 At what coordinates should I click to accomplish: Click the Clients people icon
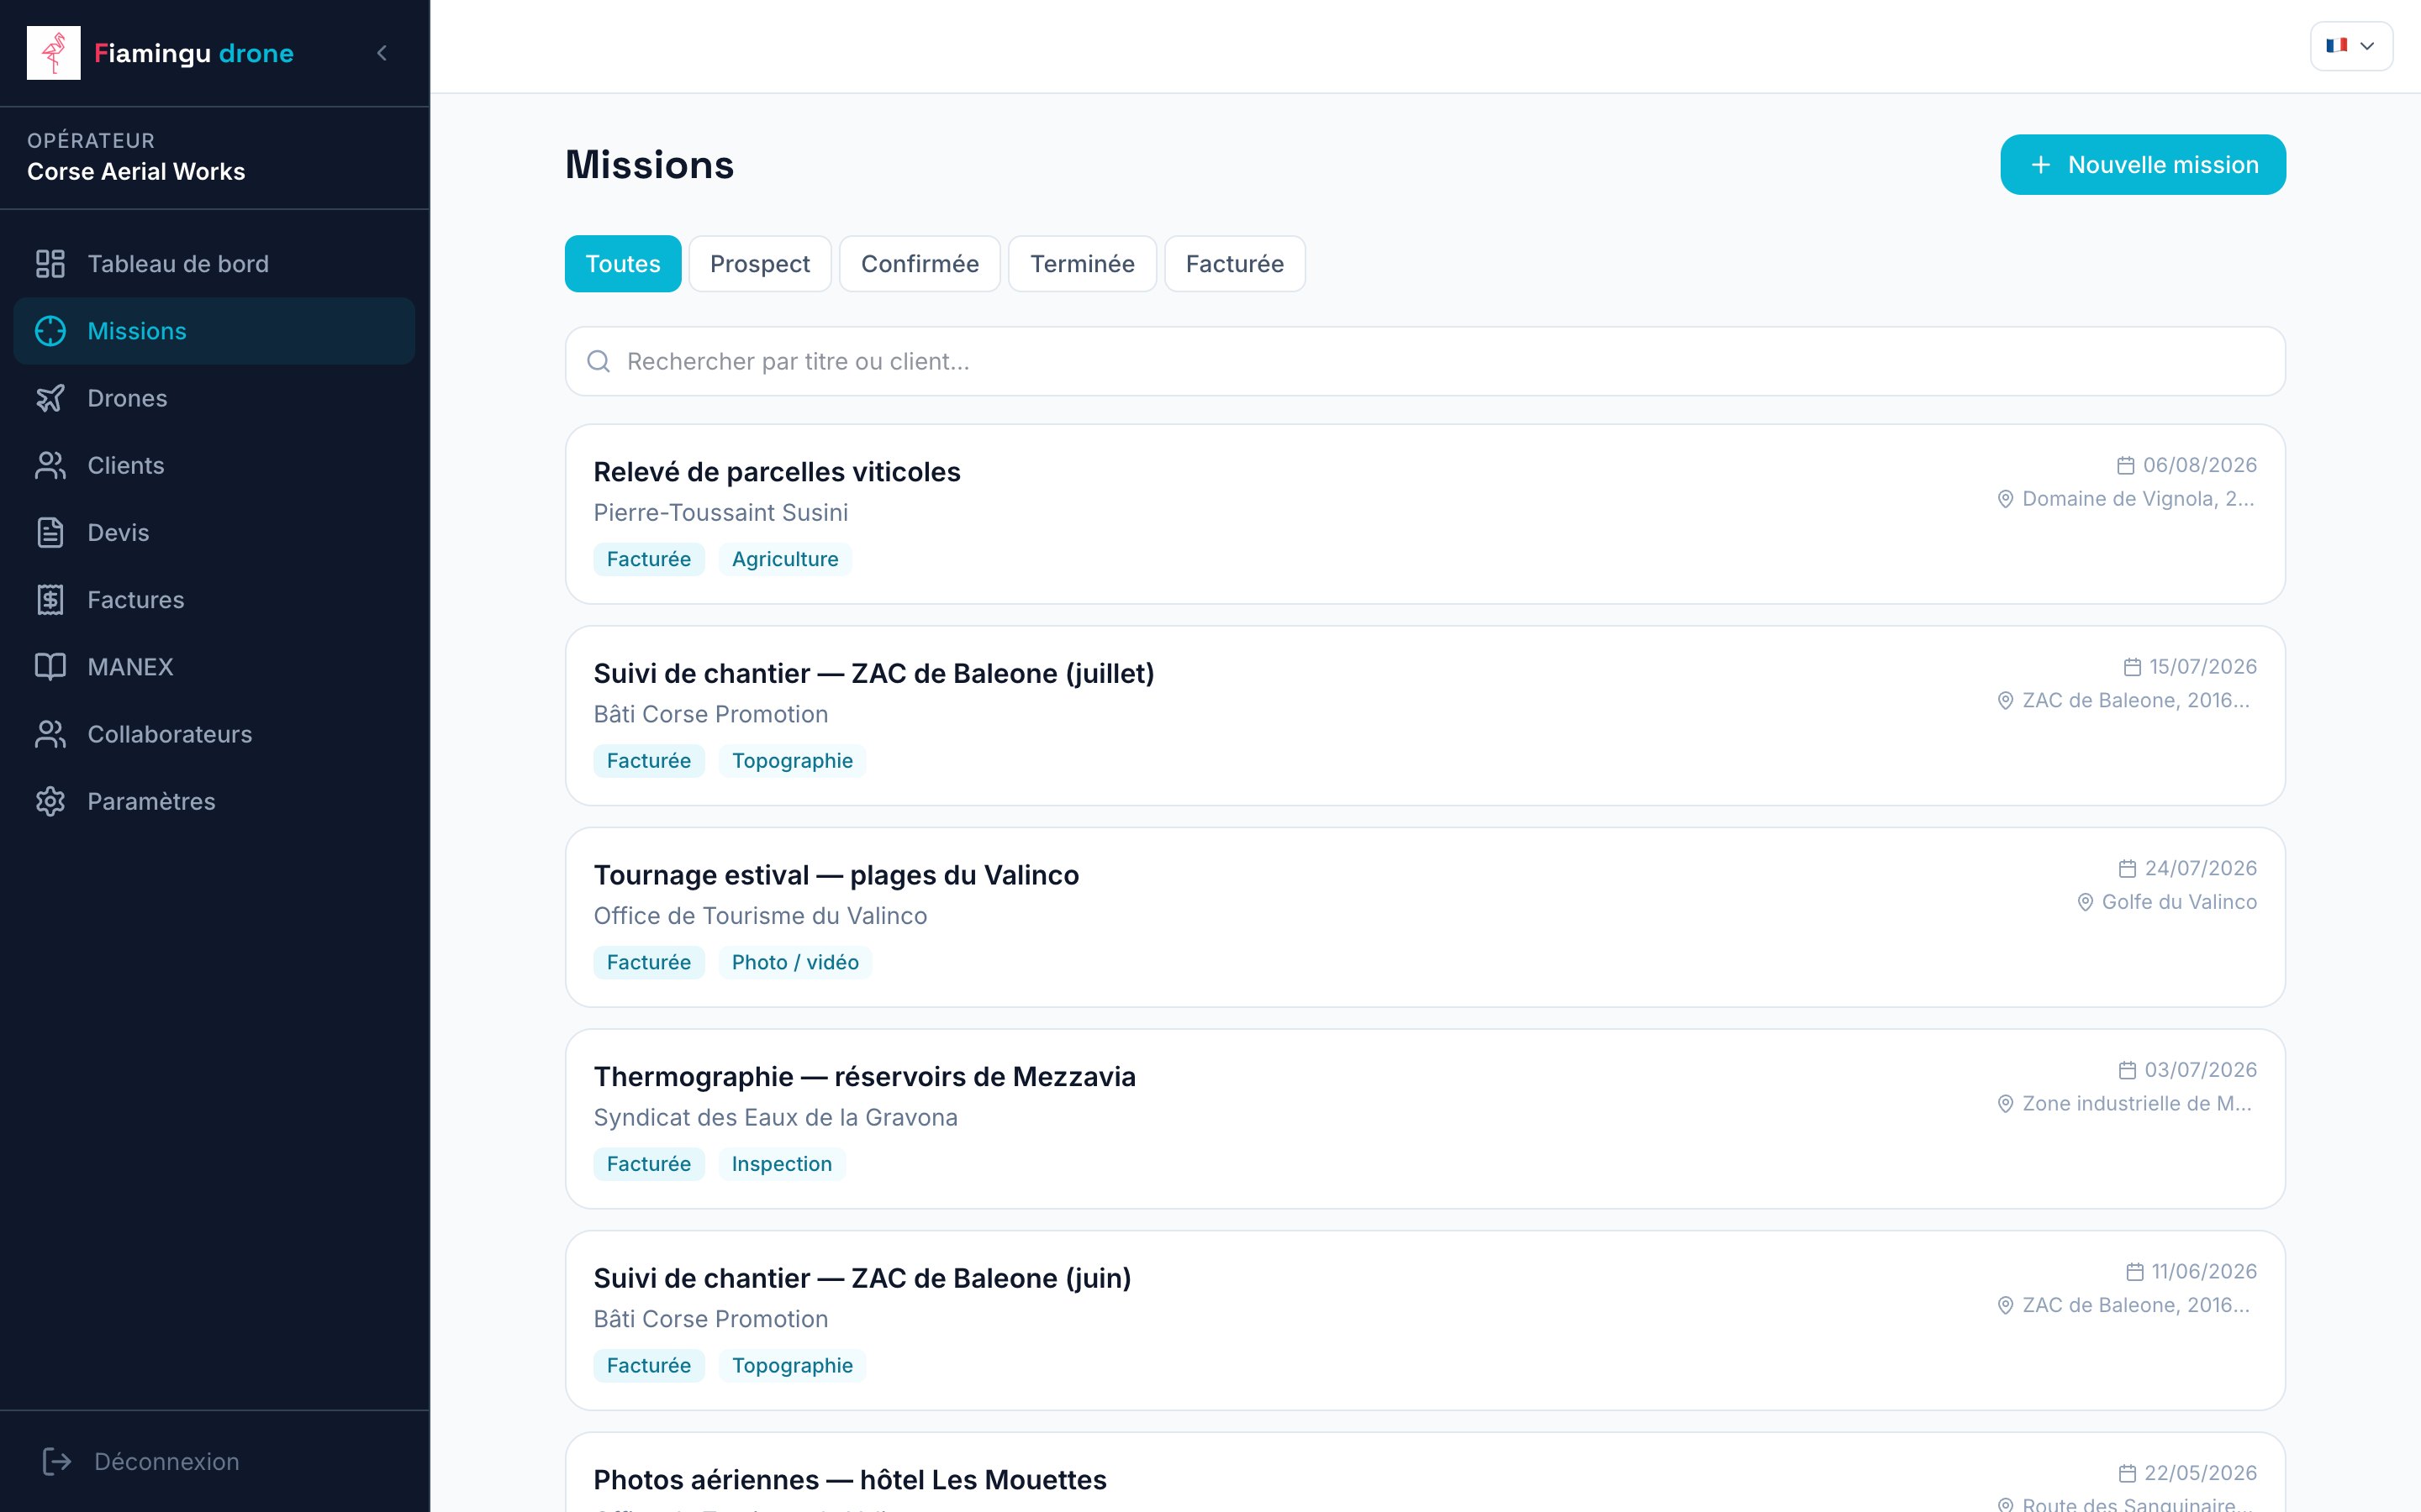point(50,465)
